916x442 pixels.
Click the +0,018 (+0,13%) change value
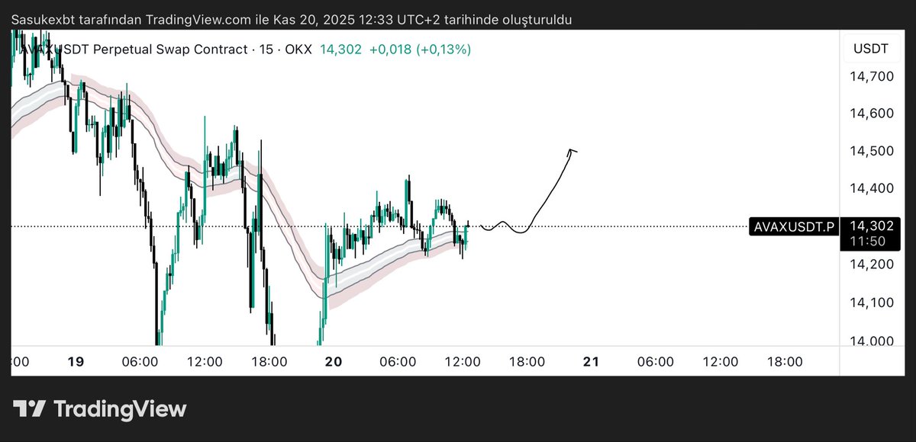coord(420,50)
